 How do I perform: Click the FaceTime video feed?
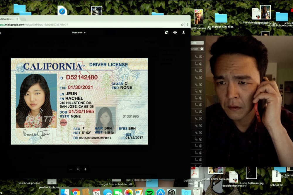(x=249, y=101)
